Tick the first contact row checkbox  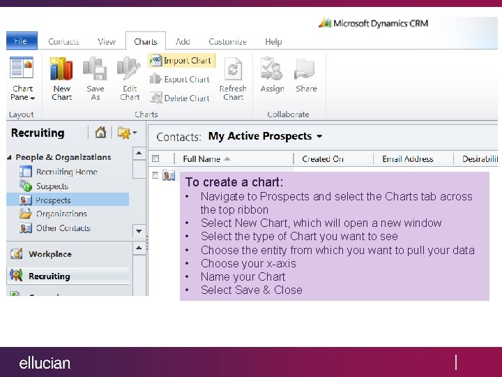pos(155,175)
